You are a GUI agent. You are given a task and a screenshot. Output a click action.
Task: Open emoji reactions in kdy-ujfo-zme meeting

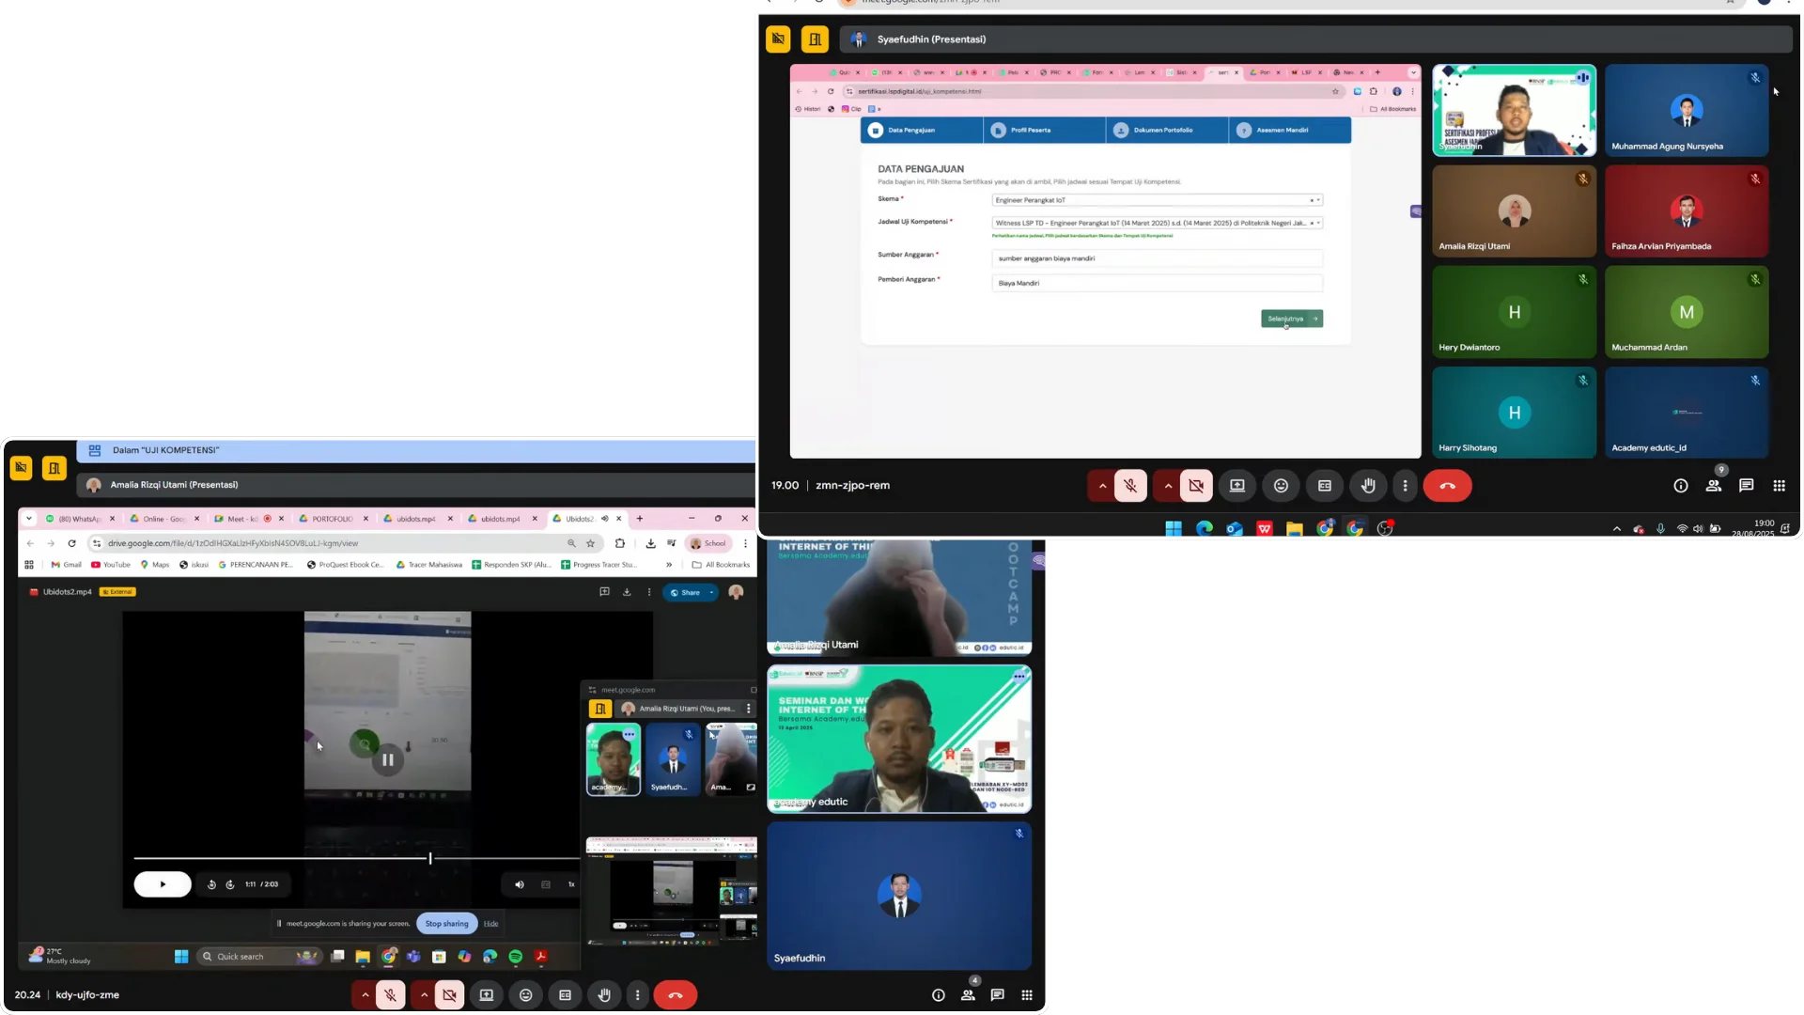point(526,995)
